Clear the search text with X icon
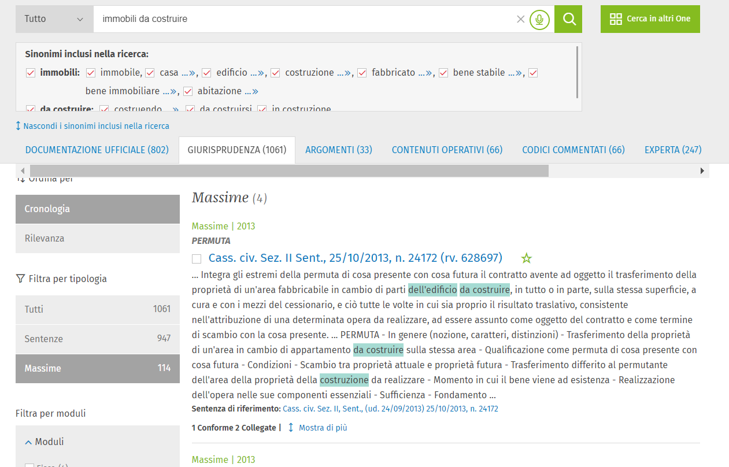 [520, 19]
